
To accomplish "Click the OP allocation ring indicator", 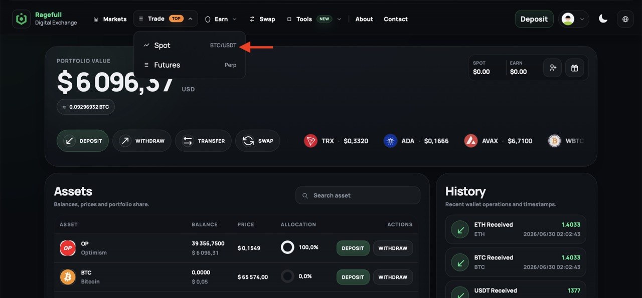I will (287, 247).
